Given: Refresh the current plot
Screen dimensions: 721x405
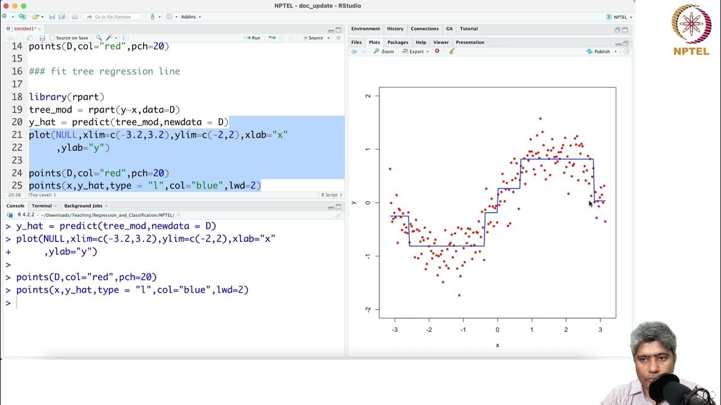Looking at the screenshot, I should [626, 51].
